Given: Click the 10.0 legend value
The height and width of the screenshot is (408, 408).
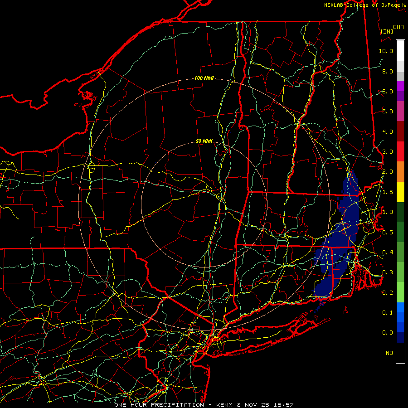Looking at the screenshot, I should [386, 51].
